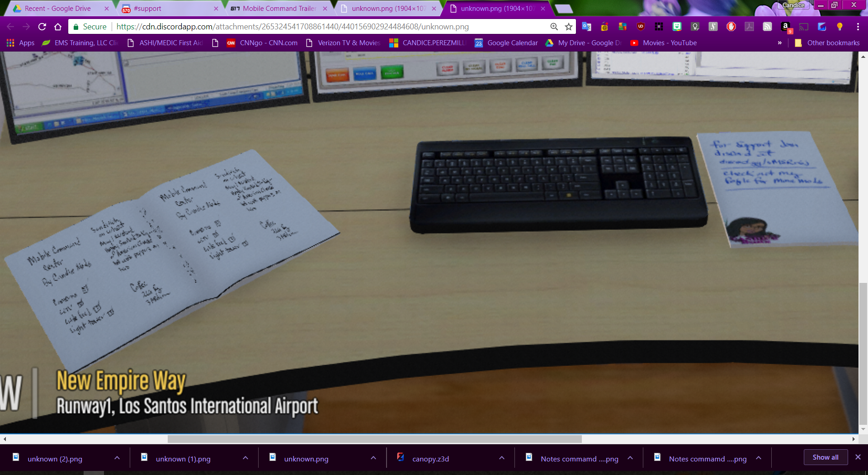The width and height of the screenshot is (868, 475).
Task: Click the horizontal scrollbar thumb
Action: click(x=374, y=439)
